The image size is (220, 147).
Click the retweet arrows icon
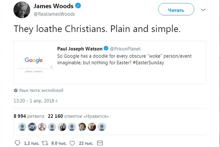click(x=45, y=143)
